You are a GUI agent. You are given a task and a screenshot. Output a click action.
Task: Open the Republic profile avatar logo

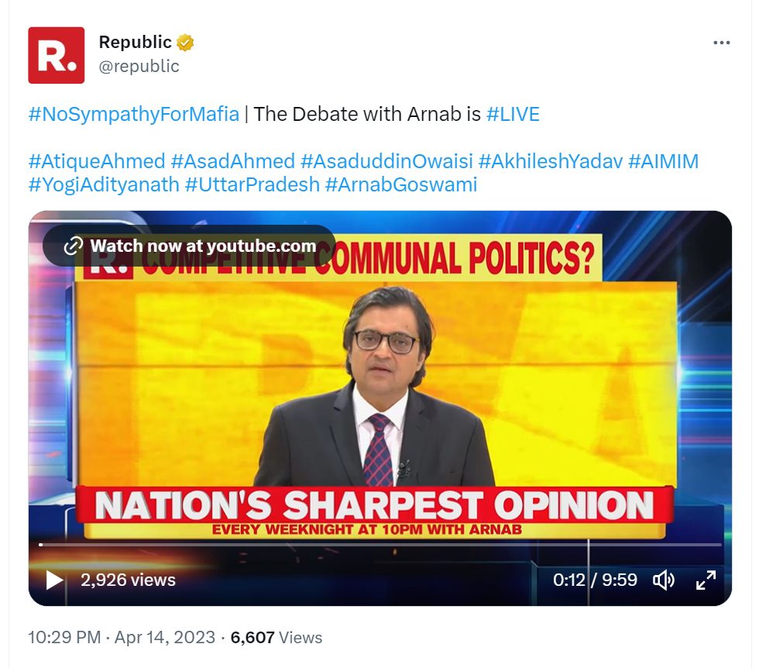pyautogui.click(x=56, y=55)
